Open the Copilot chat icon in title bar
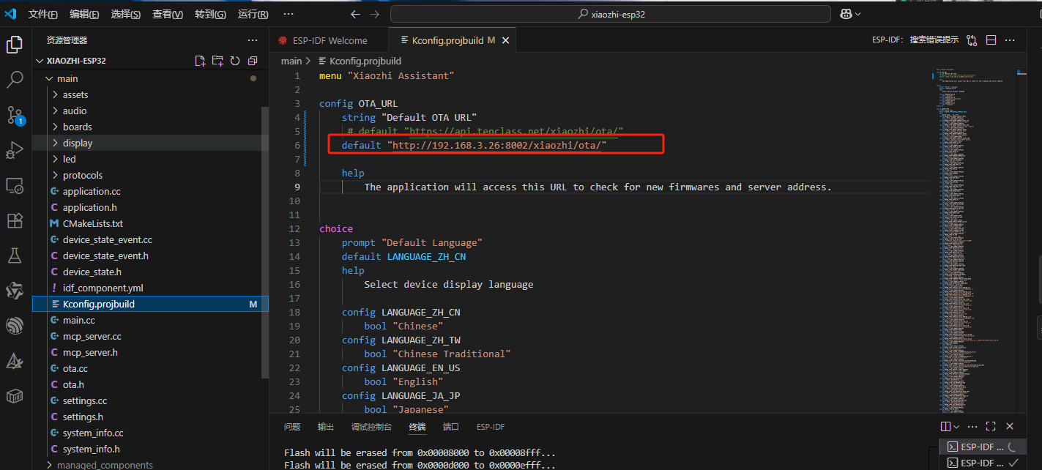This screenshot has height=470, width=1042. click(846, 14)
